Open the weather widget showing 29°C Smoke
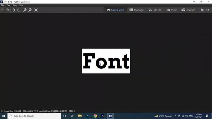Image resolution: width=212 pixels, height=119 pixels. point(163,116)
